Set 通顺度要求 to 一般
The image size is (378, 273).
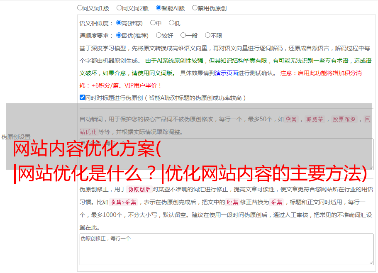click(x=183, y=35)
